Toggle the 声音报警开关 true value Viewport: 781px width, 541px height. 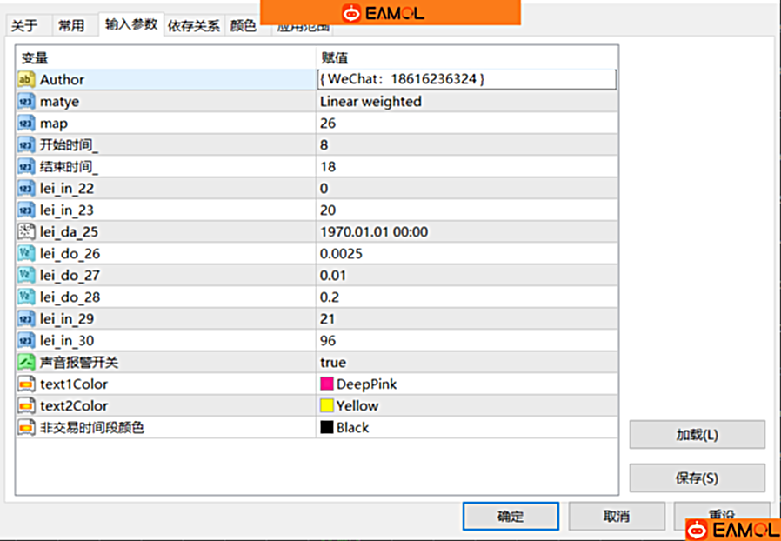[x=465, y=363]
